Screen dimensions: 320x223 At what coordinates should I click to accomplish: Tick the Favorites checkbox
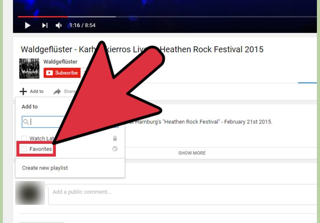click(x=24, y=149)
